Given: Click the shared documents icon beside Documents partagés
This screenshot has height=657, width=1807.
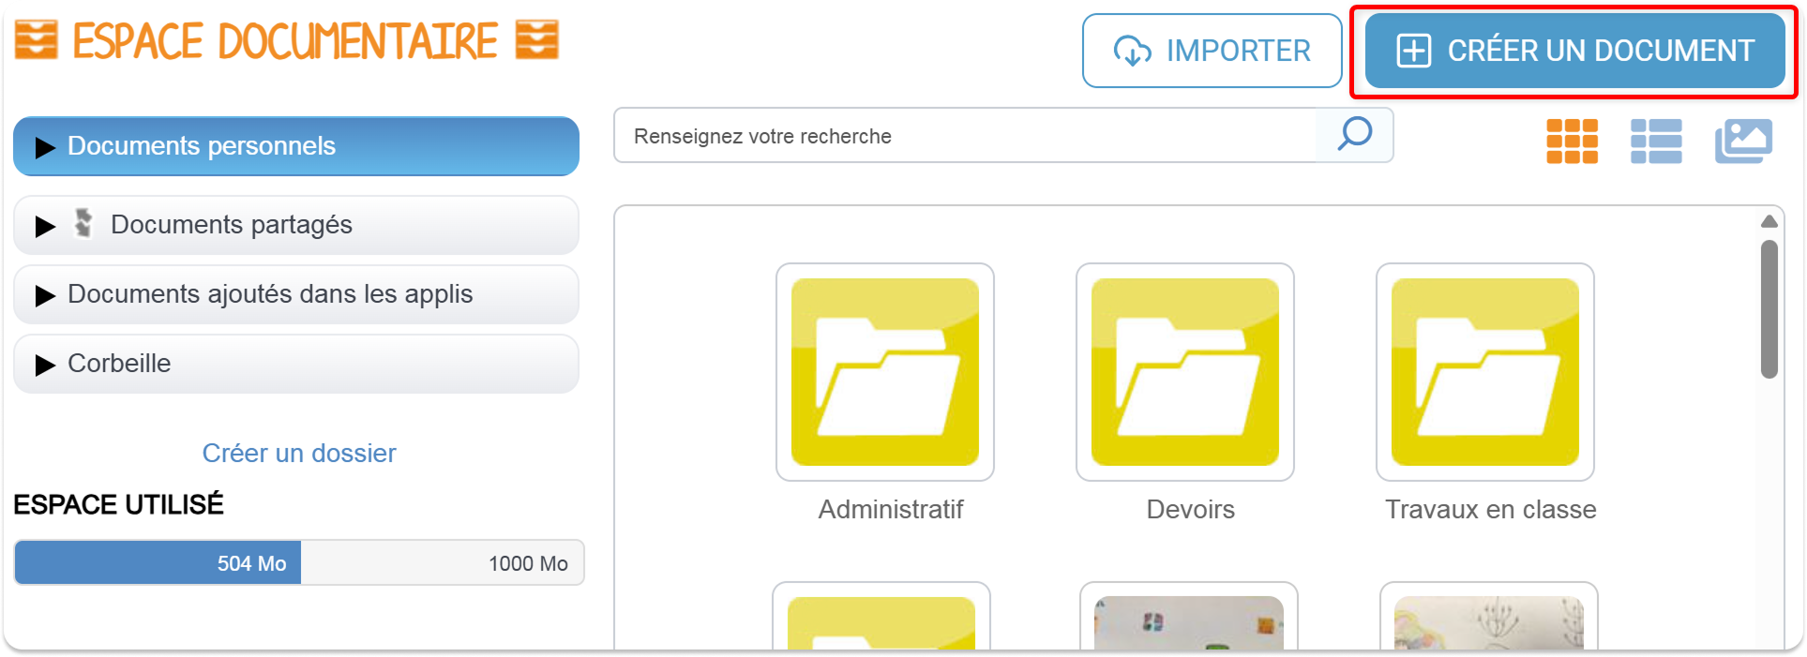Looking at the screenshot, I should tap(83, 223).
